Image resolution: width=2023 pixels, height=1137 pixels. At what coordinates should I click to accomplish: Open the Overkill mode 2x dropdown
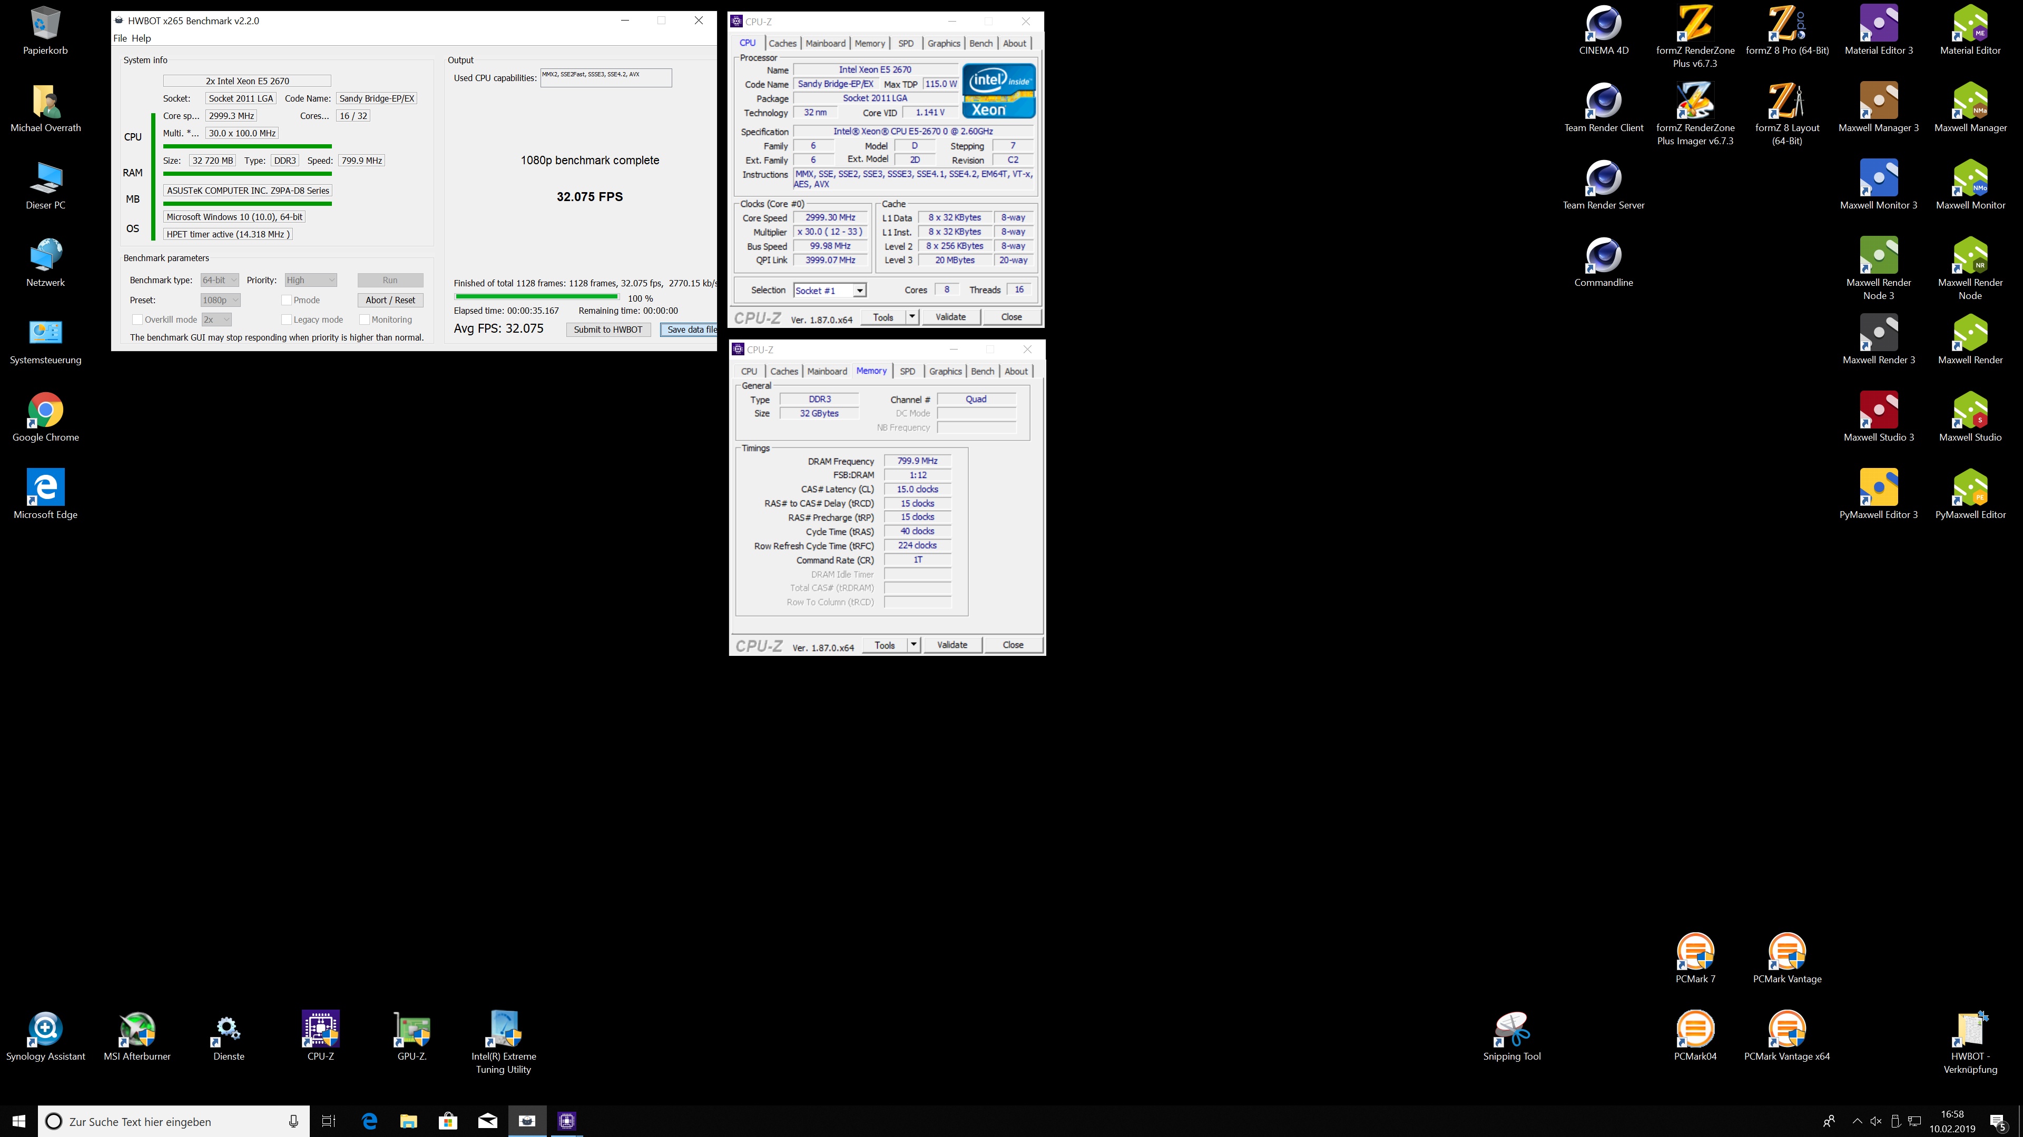pyautogui.click(x=216, y=320)
